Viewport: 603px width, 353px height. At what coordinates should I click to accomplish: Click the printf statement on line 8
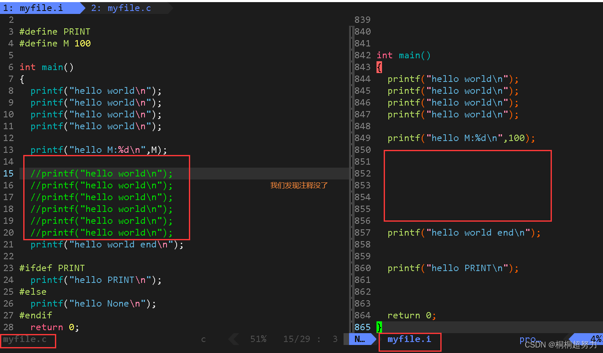96,91
